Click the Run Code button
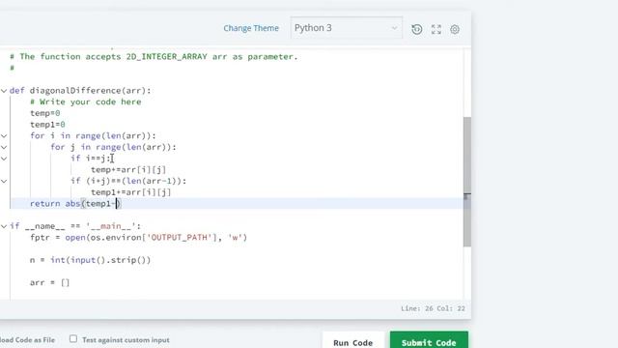This screenshot has width=618, height=348. 352,342
